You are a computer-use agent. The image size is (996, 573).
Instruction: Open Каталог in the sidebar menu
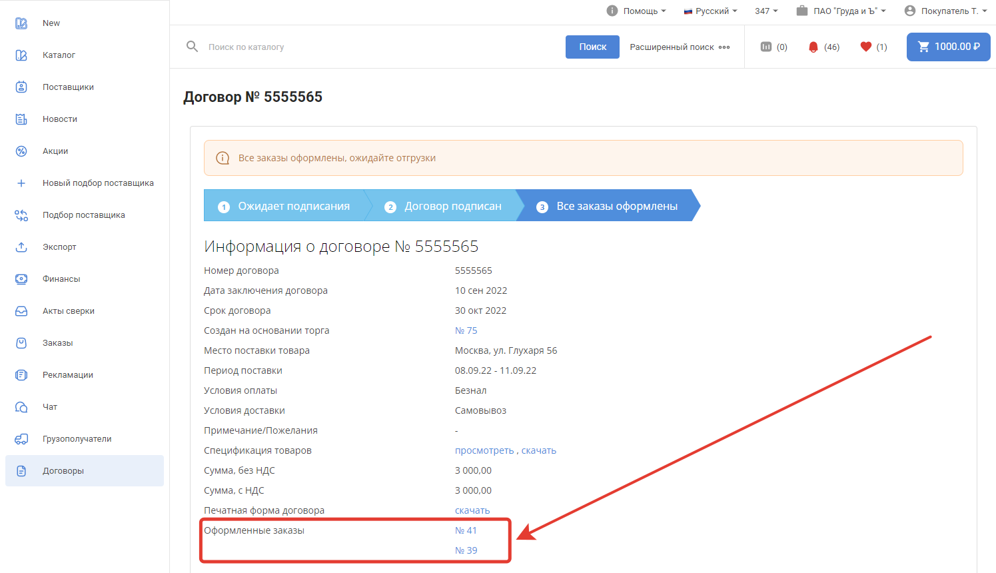[59, 55]
